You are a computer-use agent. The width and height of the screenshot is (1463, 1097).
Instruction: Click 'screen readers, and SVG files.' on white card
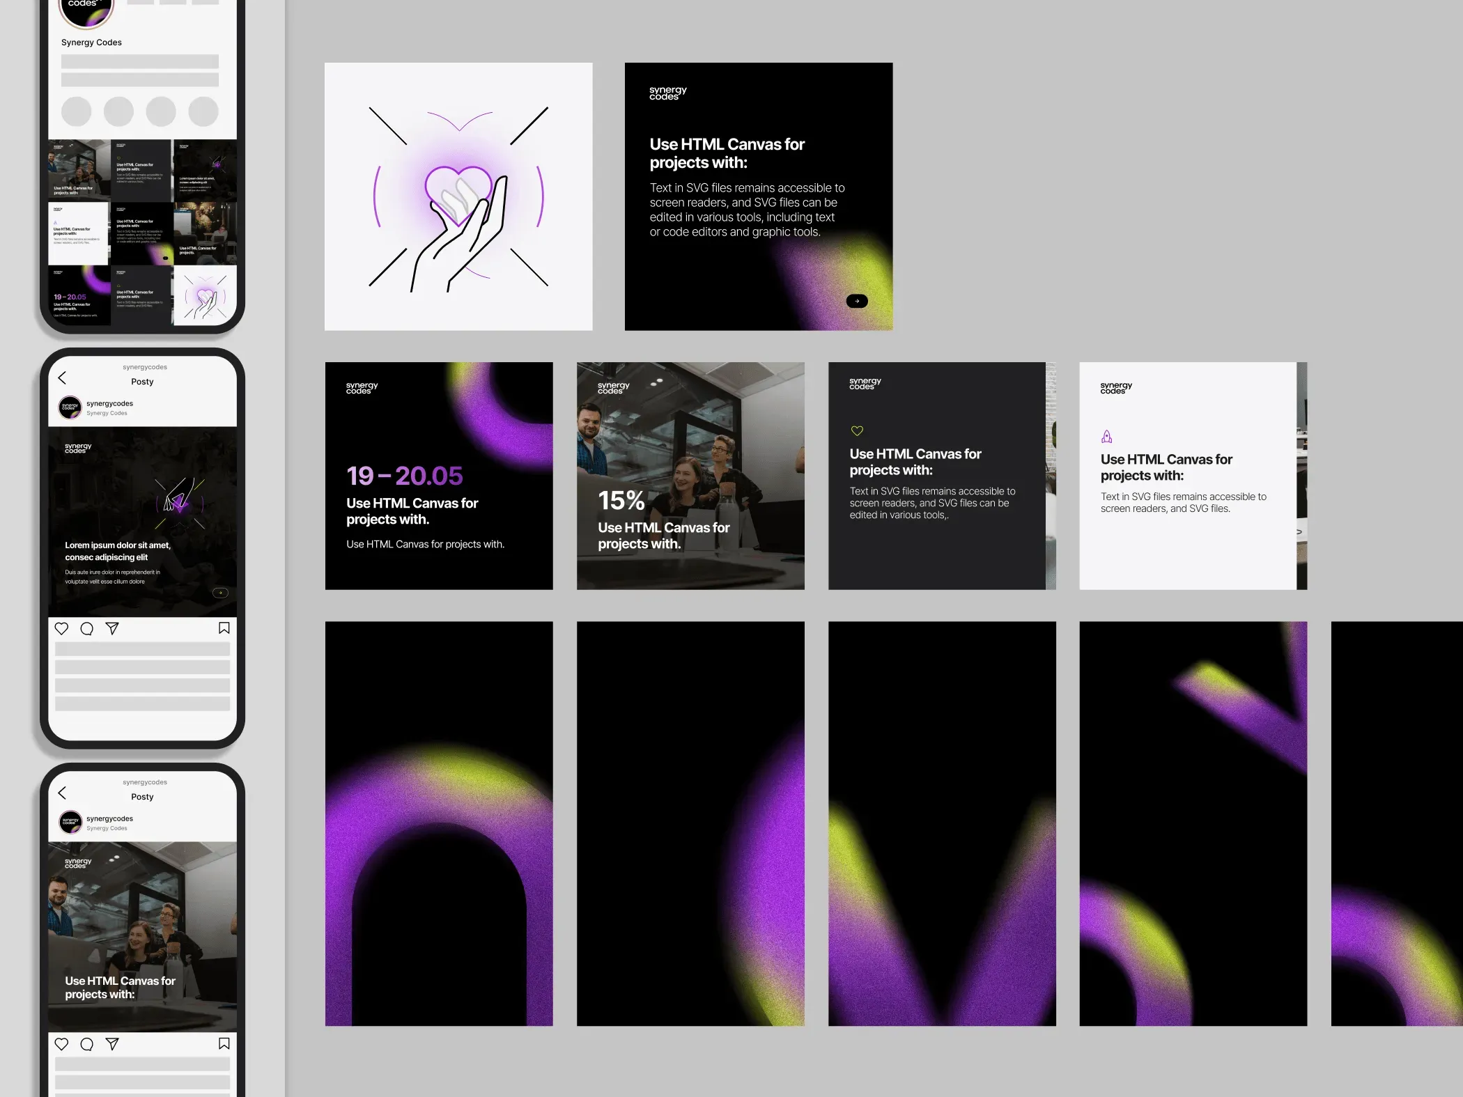(1166, 509)
